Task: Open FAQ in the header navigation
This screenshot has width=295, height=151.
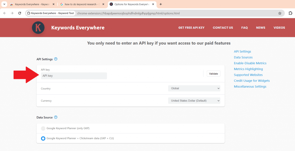Action: click(244, 28)
